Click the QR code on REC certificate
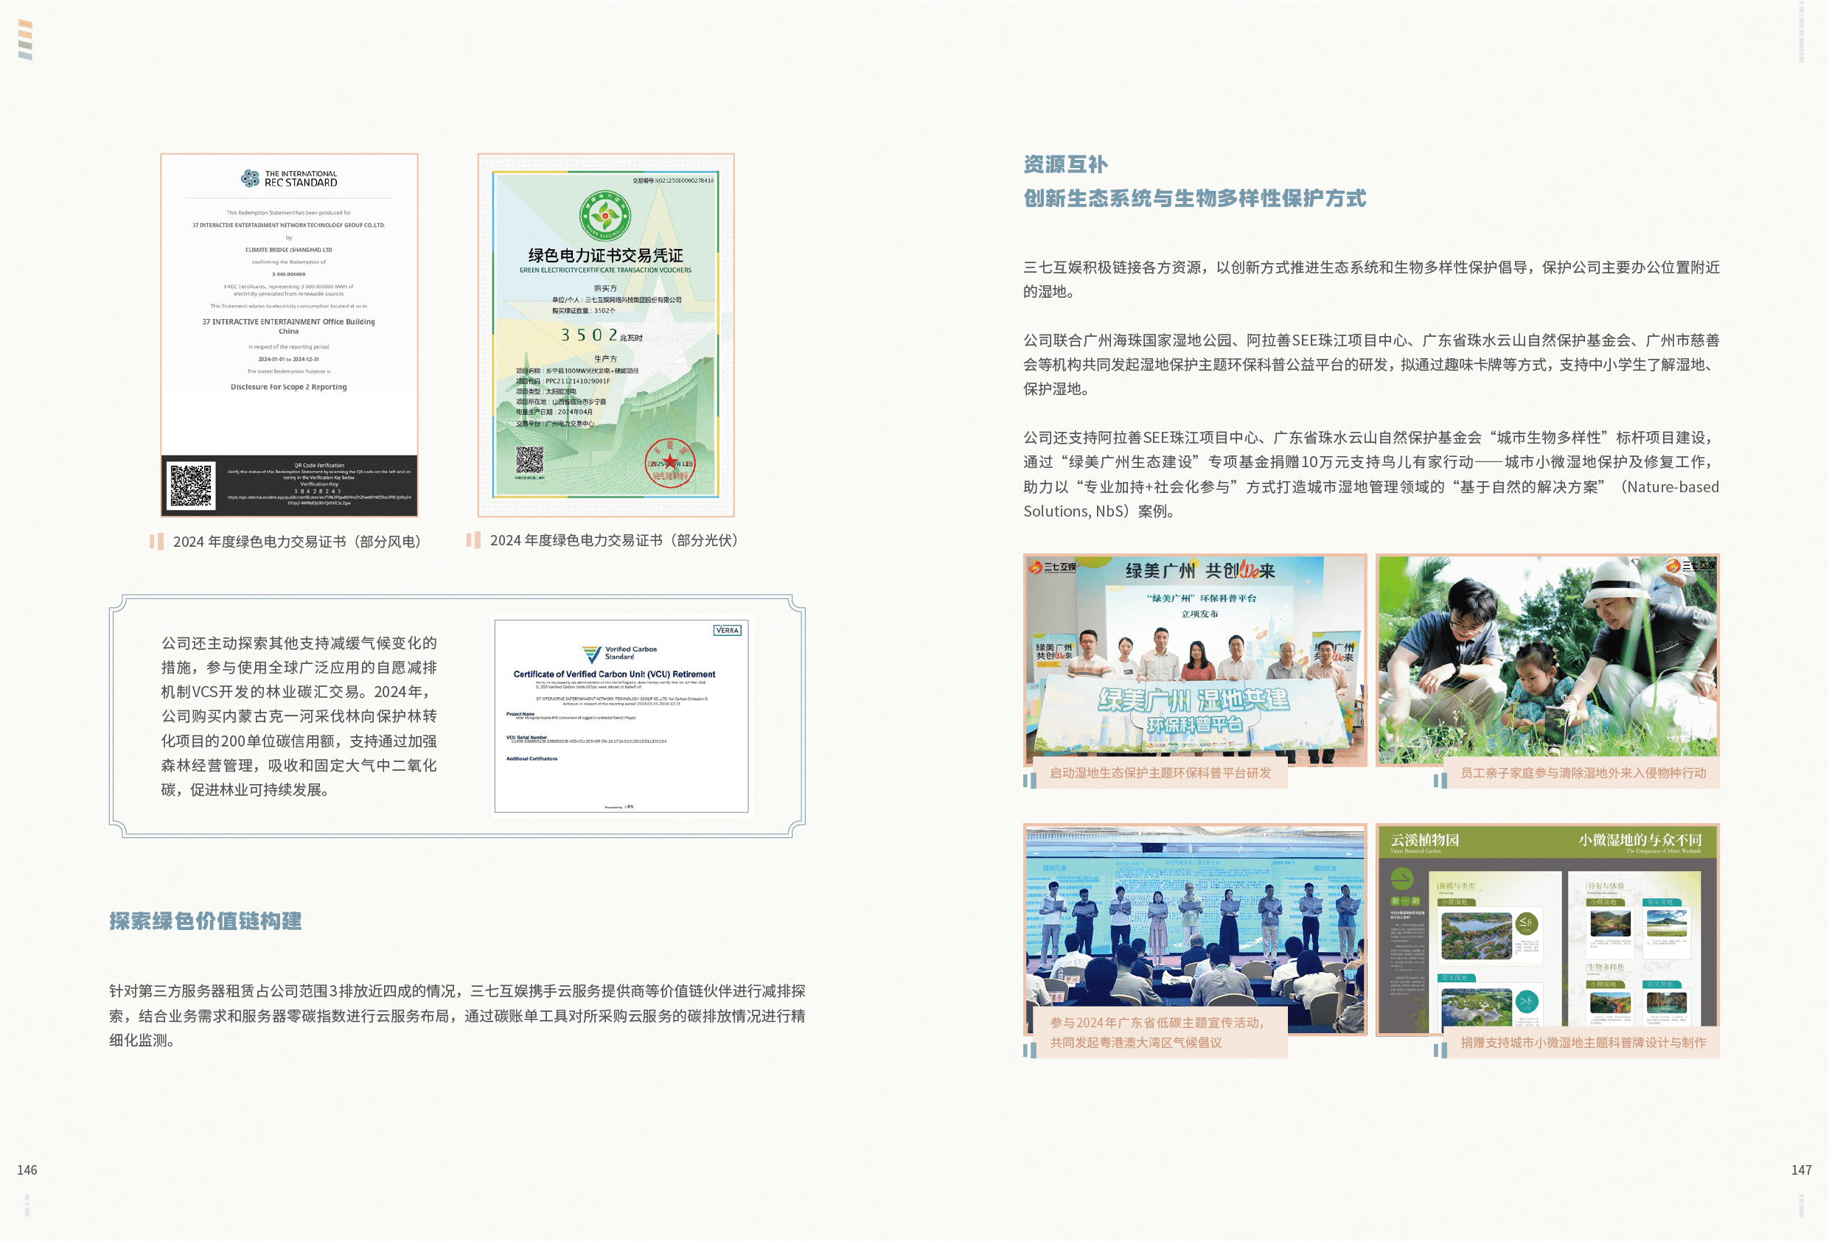1829x1241 pixels. [191, 485]
